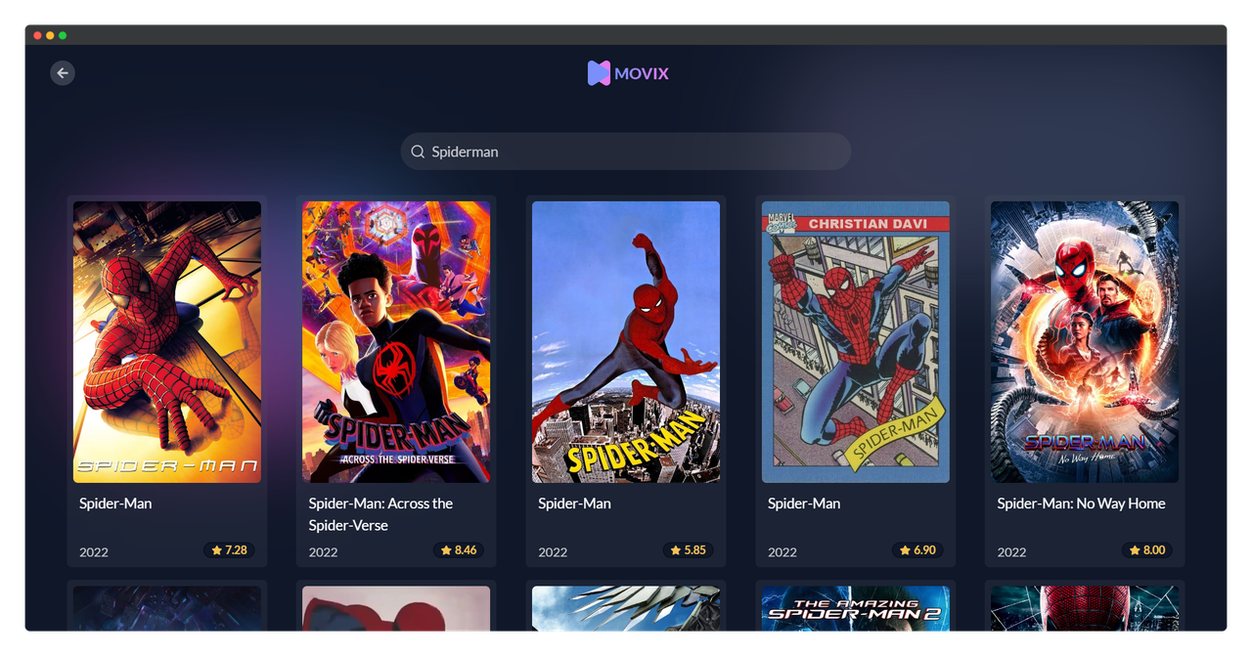Select title Spider-Man: Across the Spider-Verse

[380, 514]
